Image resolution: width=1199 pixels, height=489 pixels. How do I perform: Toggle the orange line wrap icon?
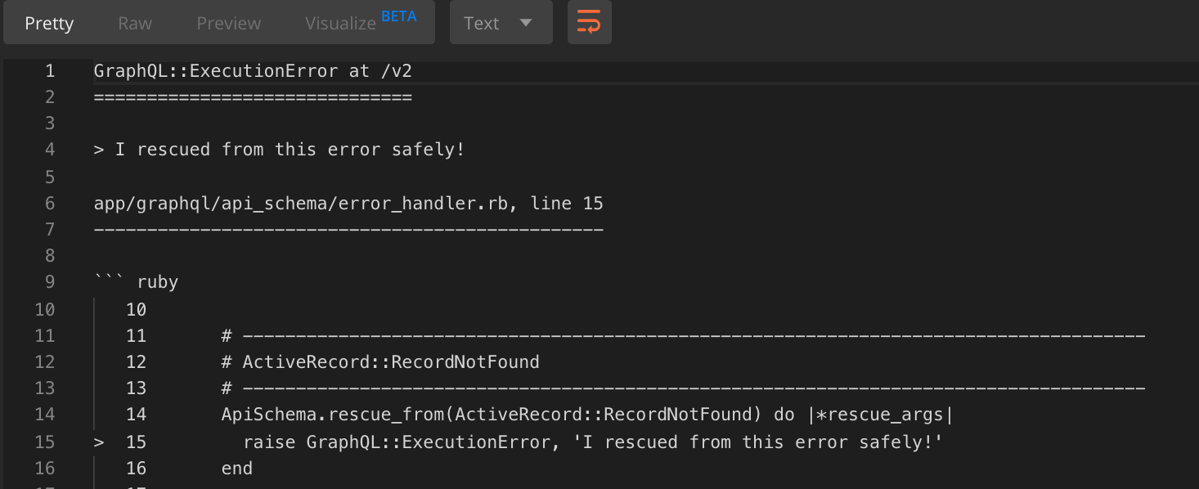[589, 22]
